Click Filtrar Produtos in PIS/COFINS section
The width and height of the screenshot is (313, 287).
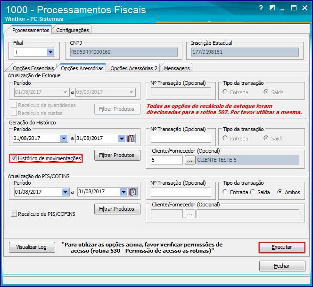(117, 209)
